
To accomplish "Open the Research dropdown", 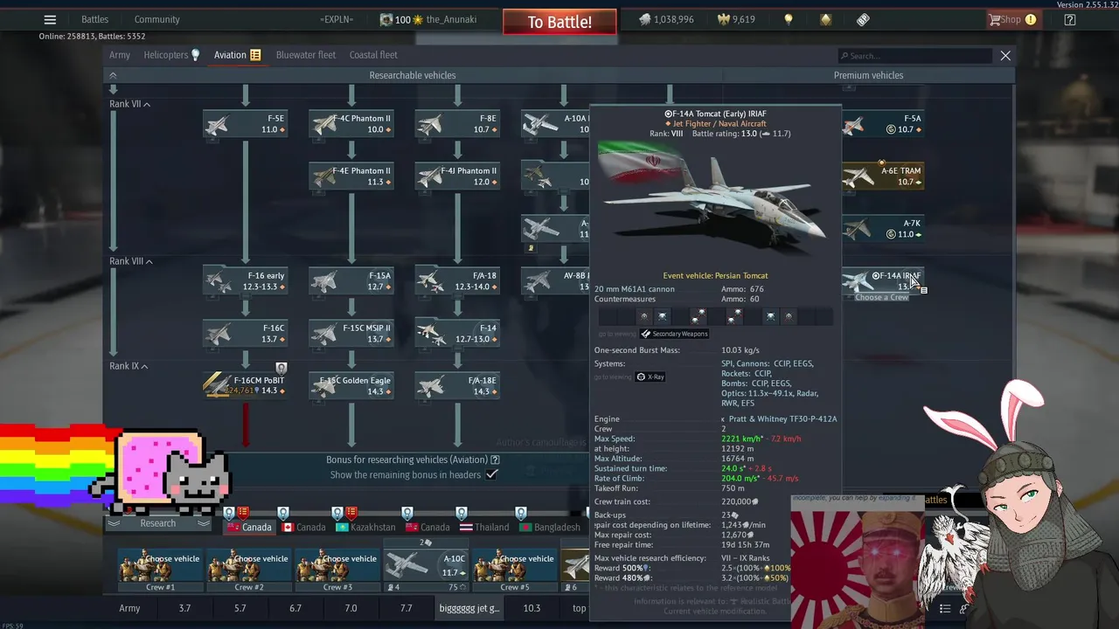I will [158, 523].
